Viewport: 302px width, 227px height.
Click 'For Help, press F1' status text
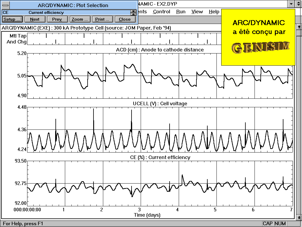(x=23, y=224)
